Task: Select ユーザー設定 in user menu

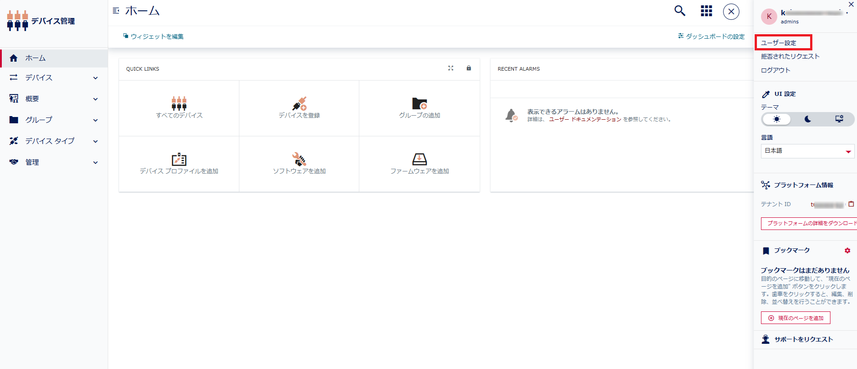Action: tap(779, 43)
